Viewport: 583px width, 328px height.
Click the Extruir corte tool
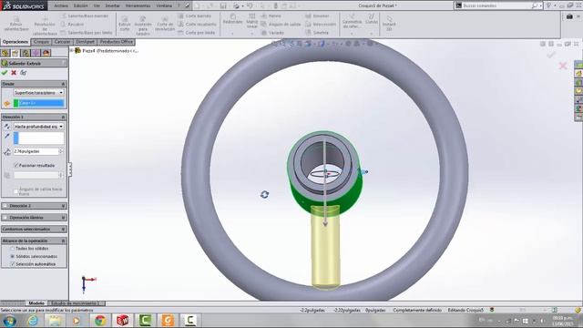(125, 23)
